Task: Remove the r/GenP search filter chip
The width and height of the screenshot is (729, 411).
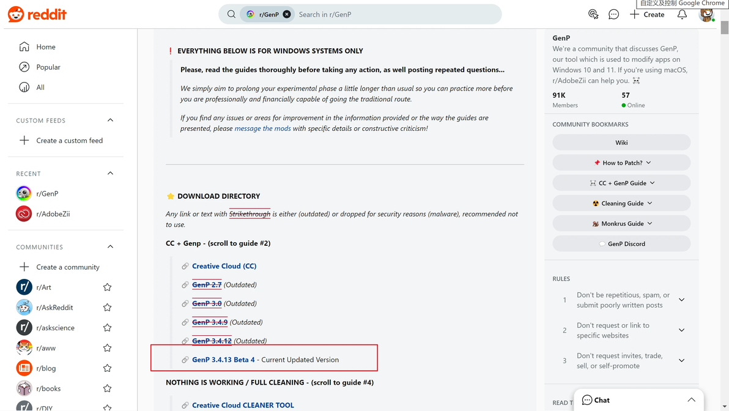Action: 287,14
